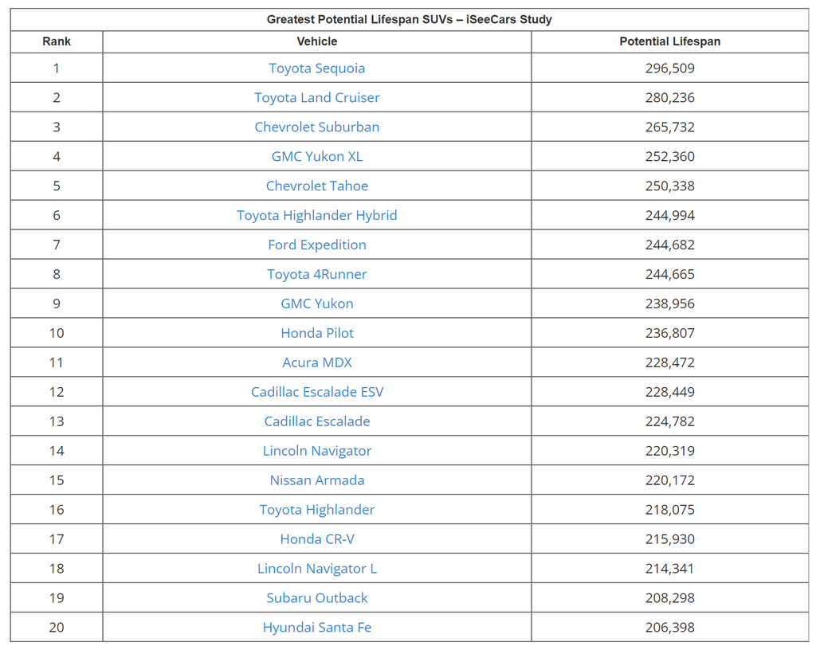Click the Potential Lifespan column header
Viewport: 816px width, 650px height.
click(669, 41)
